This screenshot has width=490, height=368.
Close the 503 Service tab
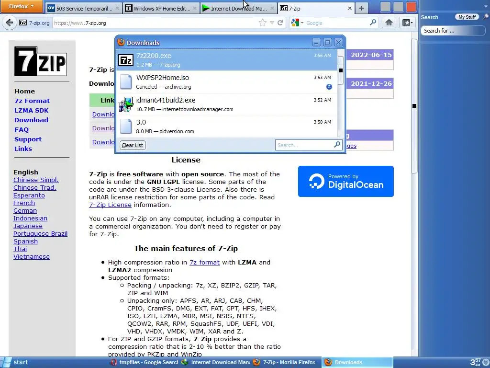point(117,9)
